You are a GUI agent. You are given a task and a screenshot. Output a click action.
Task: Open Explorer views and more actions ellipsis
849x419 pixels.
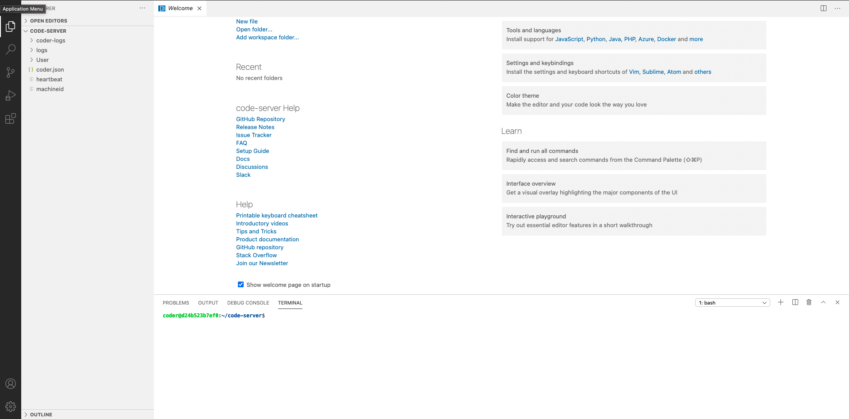(x=142, y=8)
